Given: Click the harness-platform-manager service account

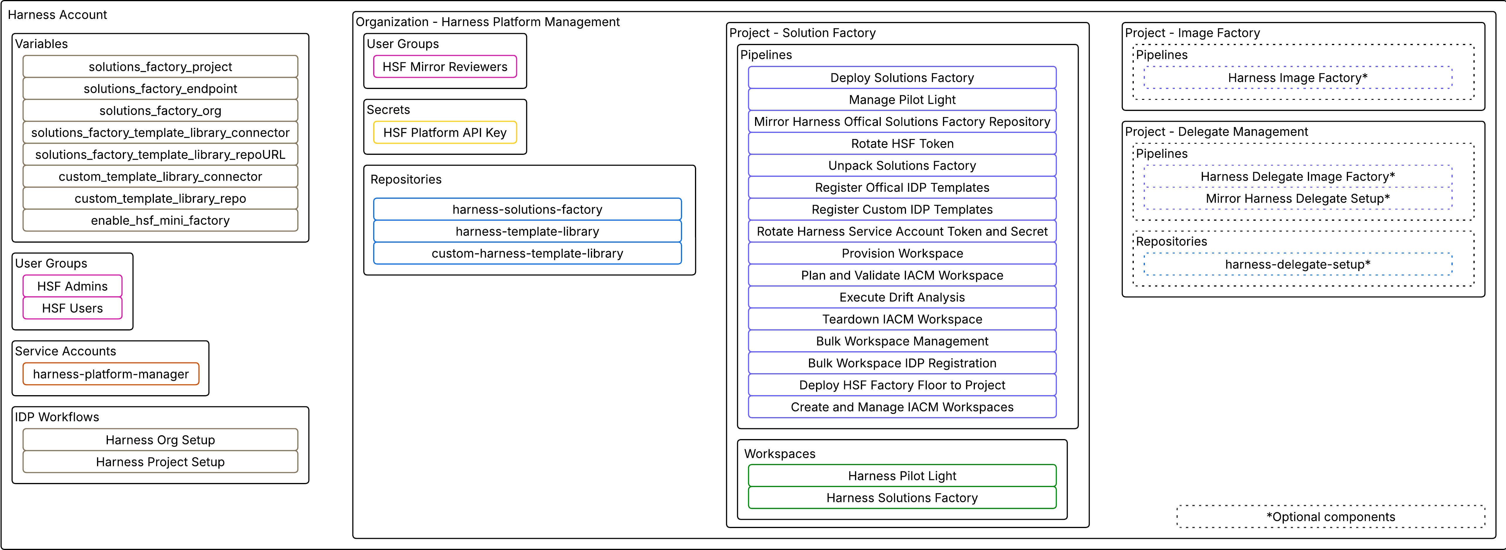Looking at the screenshot, I should (x=111, y=374).
